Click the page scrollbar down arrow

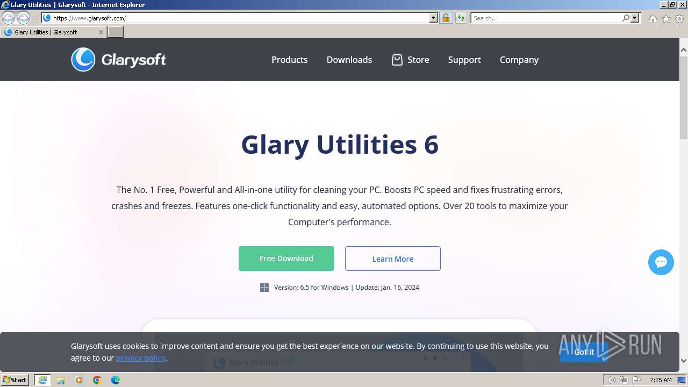click(684, 361)
